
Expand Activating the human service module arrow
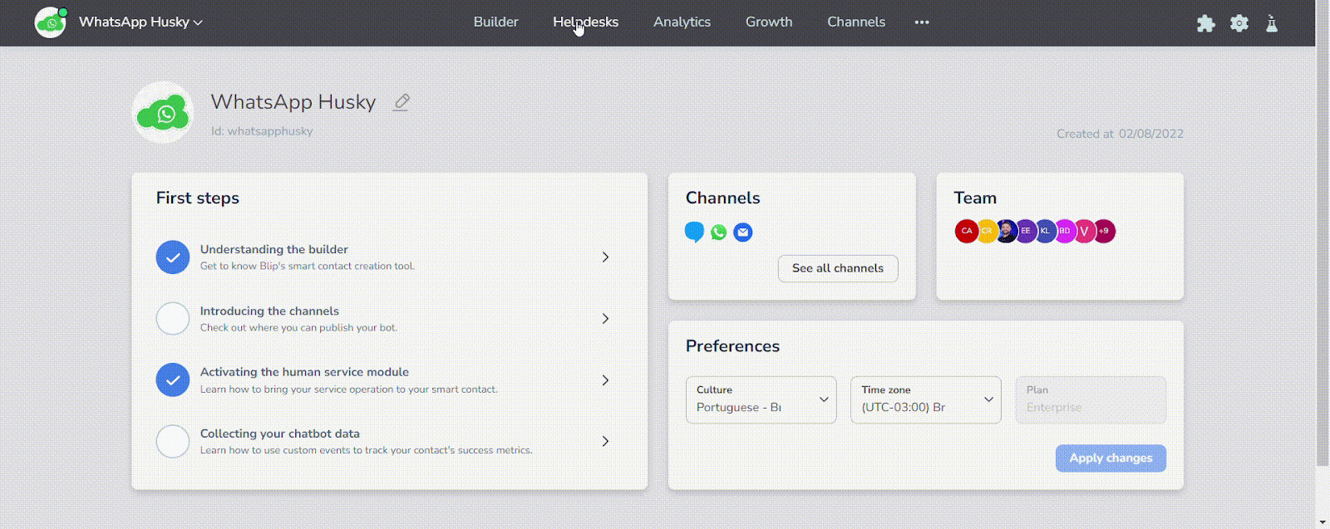(605, 380)
